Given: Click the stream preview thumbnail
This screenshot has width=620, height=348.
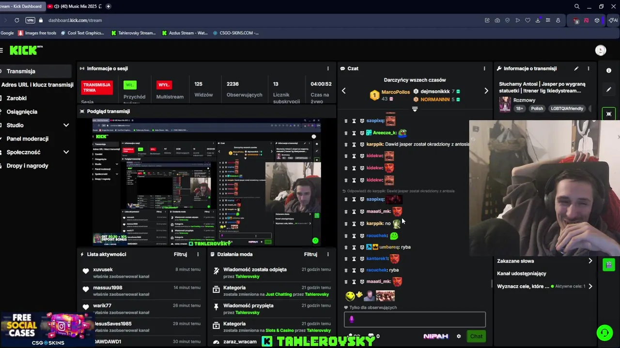Looking at the screenshot, I should point(207,182).
